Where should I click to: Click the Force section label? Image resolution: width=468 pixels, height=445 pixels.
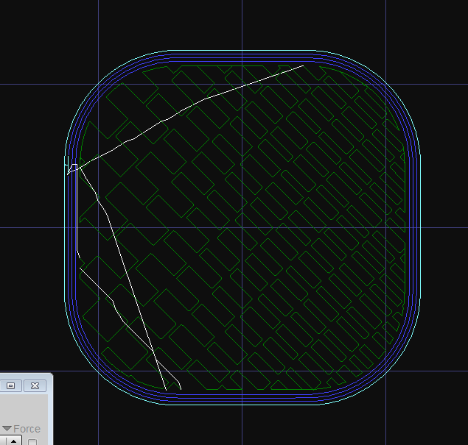pyautogui.click(x=27, y=429)
